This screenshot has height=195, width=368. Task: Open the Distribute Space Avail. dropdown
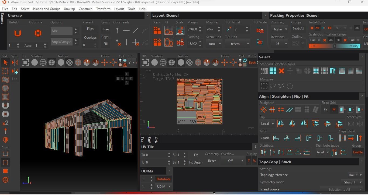point(323,152)
